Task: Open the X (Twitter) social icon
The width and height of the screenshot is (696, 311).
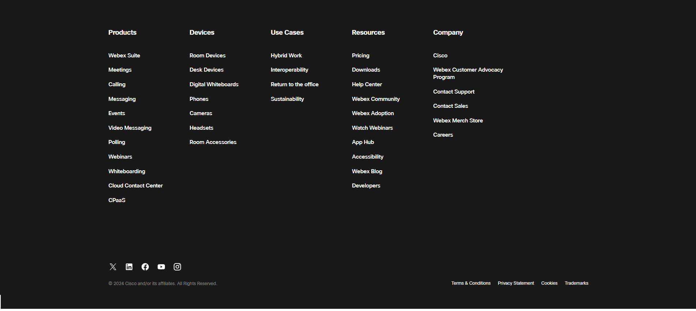Action: tap(113, 267)
